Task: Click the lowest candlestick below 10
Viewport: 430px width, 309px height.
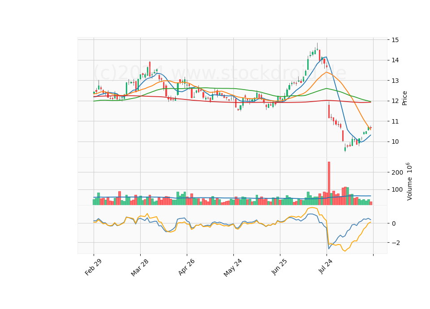Action: 345,148
